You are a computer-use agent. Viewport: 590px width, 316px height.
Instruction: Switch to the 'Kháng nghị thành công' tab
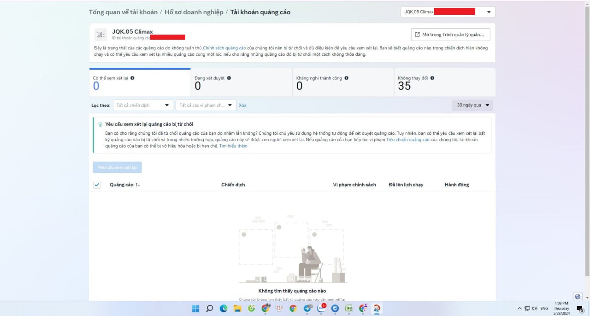pos(343,83)
